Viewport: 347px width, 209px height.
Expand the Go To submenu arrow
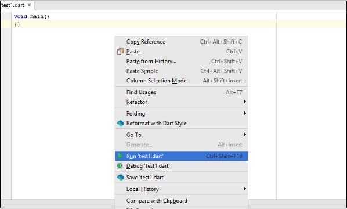click(245, 134)
